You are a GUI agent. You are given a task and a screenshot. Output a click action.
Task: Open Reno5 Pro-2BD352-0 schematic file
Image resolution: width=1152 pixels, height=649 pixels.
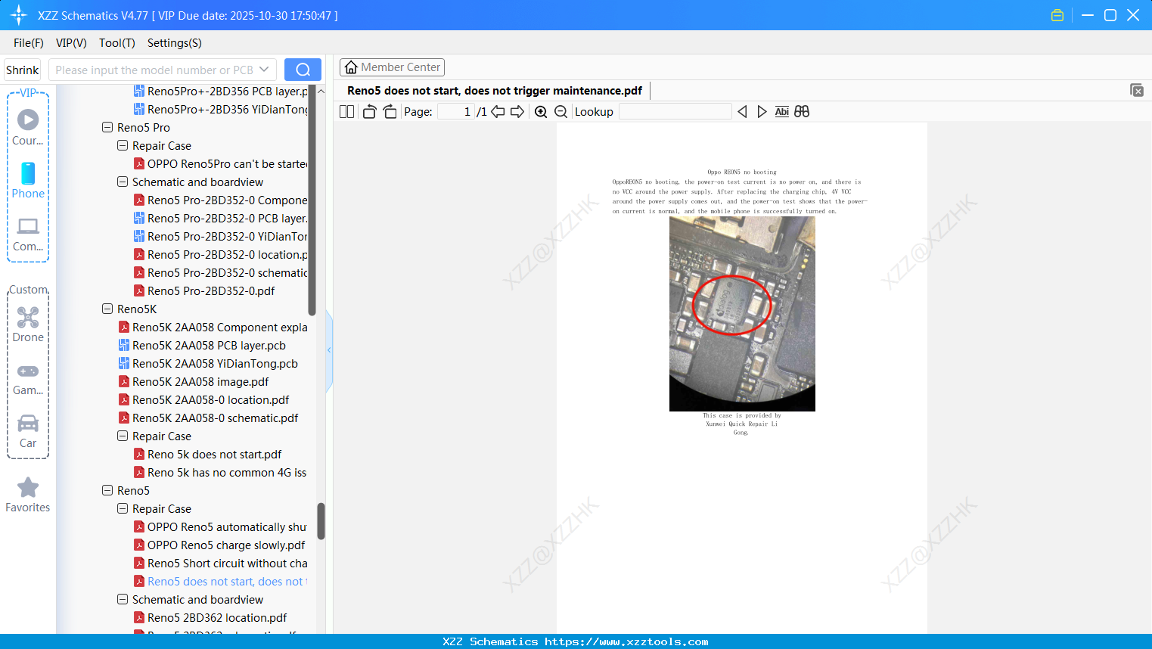pos(221,272)
